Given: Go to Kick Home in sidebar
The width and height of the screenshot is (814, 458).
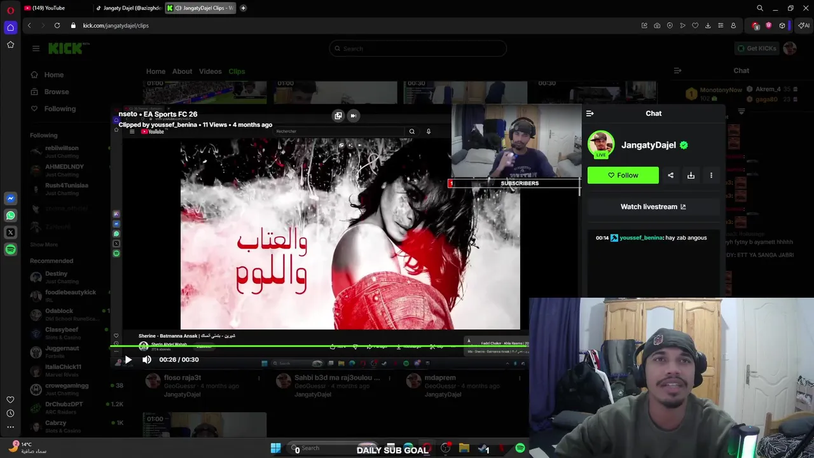Looking at the screenshot, I should click(54, 75).
